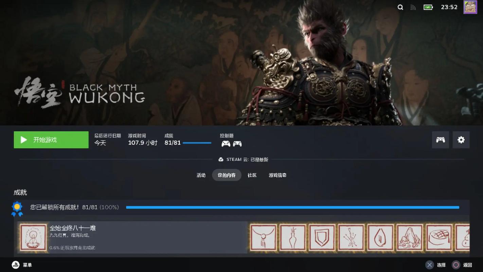483x272 pixels.
Task: Click the Steam cloud status icon
Action: click(x=221, y=159)
